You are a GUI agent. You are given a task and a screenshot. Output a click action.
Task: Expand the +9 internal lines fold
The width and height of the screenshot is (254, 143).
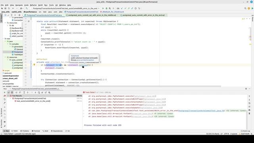pyautogui.click(x=163, y=114)
